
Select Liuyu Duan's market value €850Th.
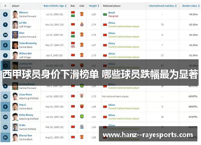[x=193, y=97]
